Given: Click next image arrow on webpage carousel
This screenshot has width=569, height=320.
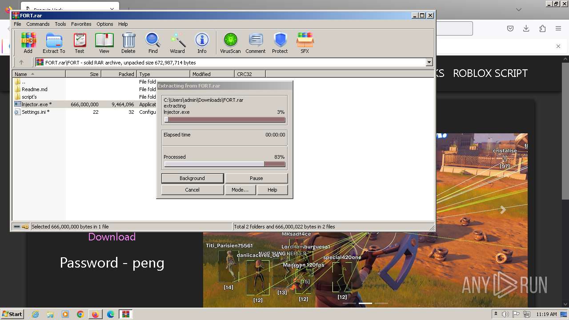Looking at the screenshot, I should coord(503,210).
